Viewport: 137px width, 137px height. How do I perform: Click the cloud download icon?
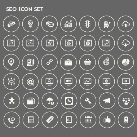point(125,43)
